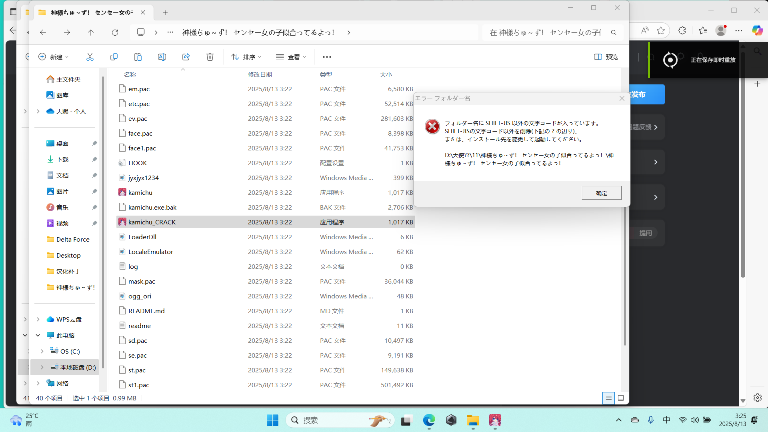Open the 排序 sort dropdown
This screenshot has height=432, width=768.
pyautogui.click(x=246, y=56)
